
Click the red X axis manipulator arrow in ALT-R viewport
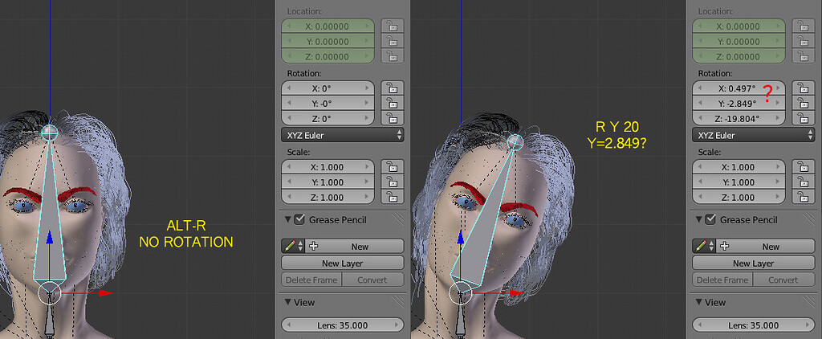(x=105, y=293)
